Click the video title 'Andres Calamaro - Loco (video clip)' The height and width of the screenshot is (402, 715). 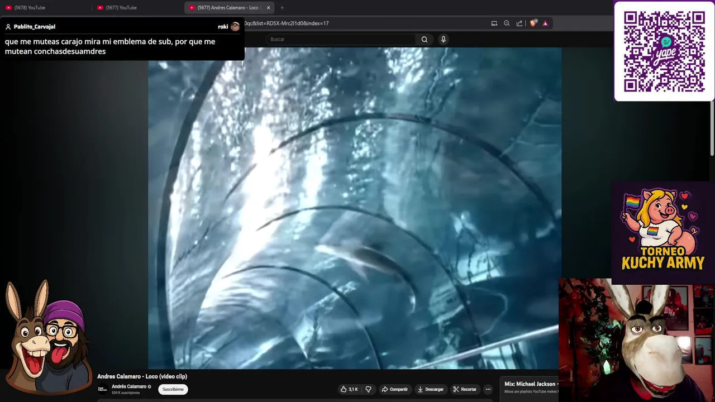click(142, 376)
